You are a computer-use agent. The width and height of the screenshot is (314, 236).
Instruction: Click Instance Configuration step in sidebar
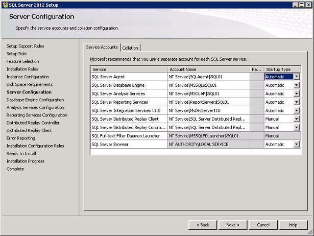tap(28, 77)
